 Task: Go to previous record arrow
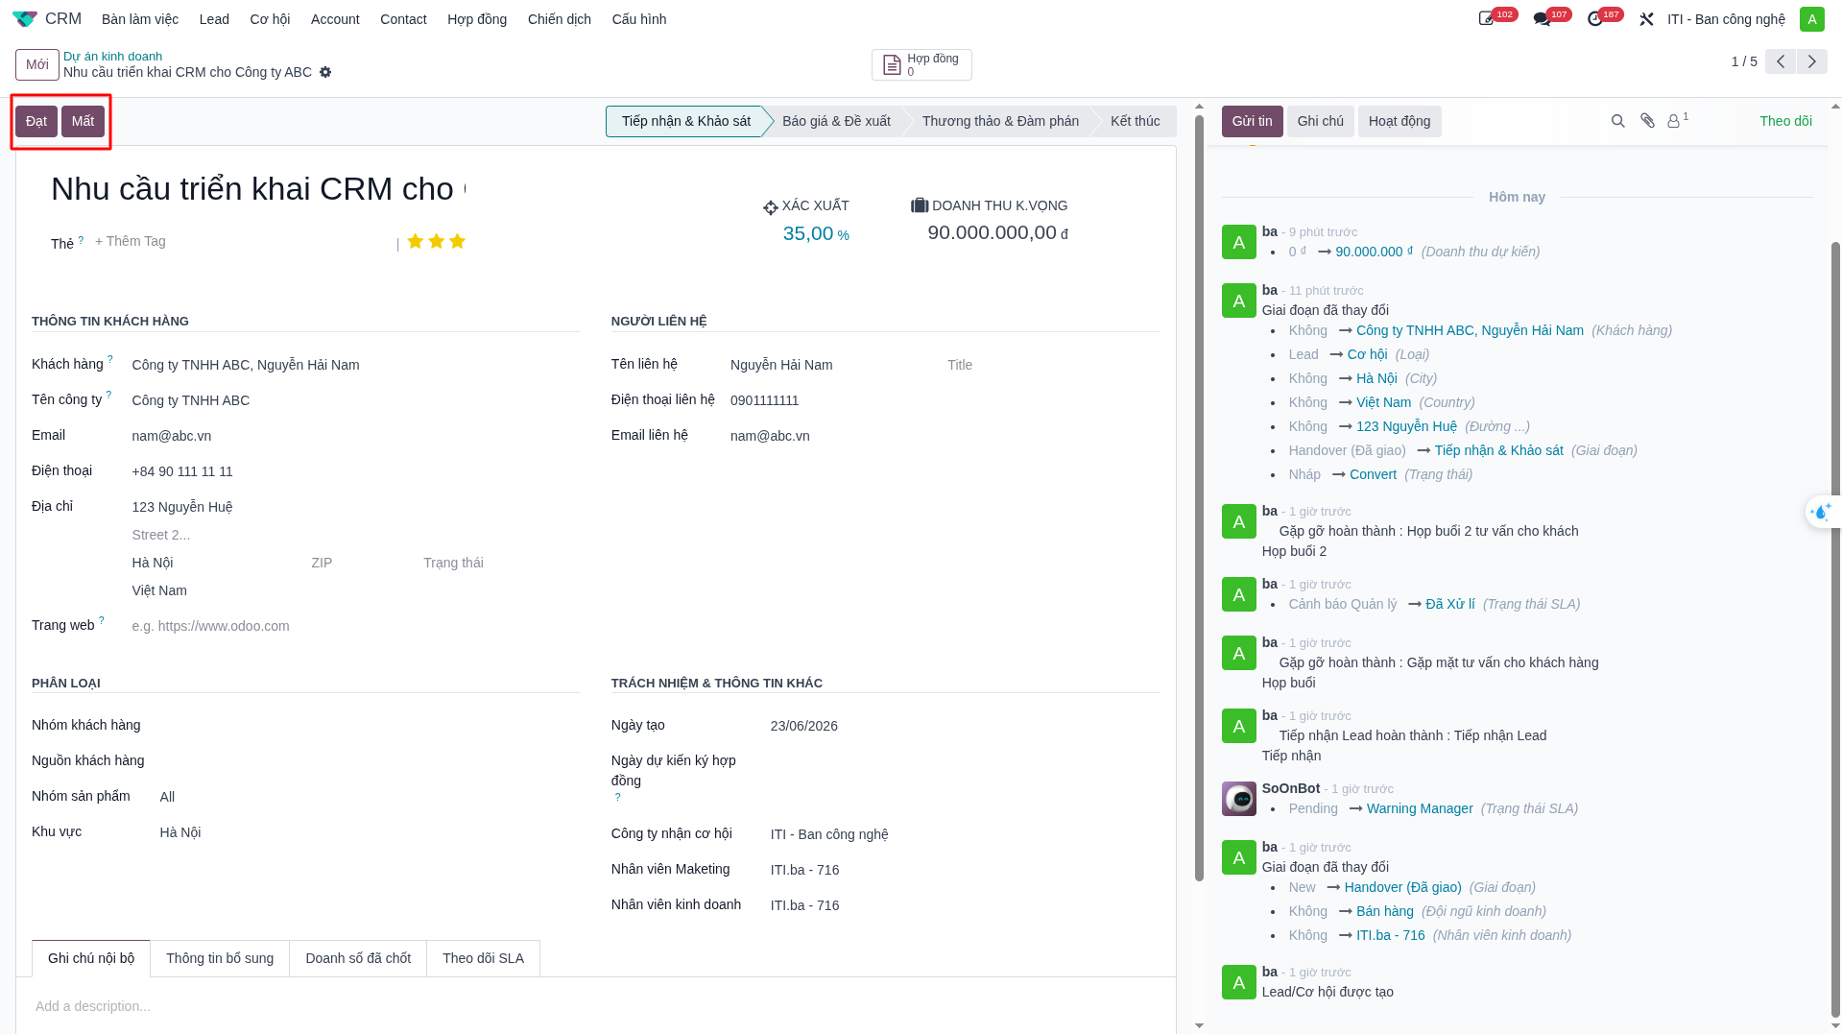(1781, 61)
